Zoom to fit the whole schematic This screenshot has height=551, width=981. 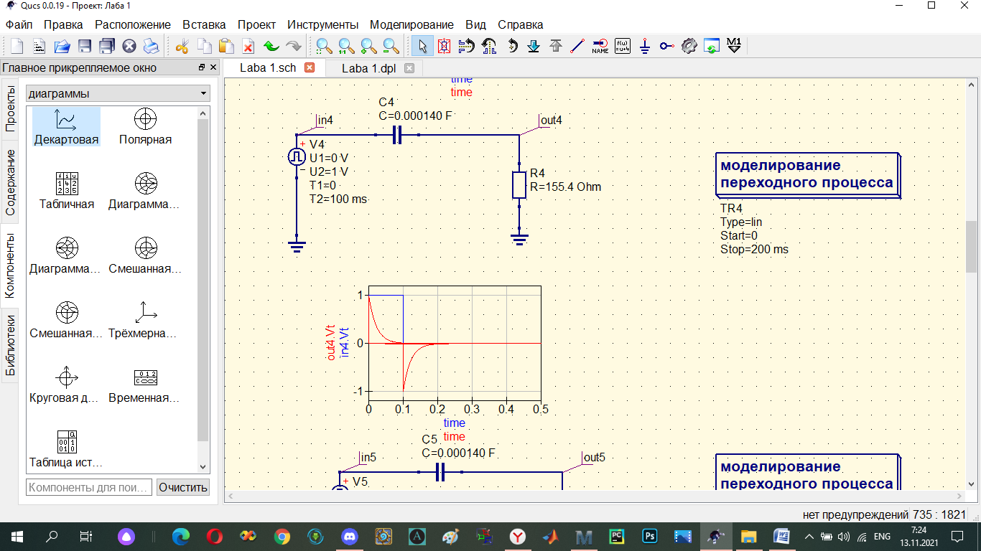pyautogui.click(x=324, y=47)
